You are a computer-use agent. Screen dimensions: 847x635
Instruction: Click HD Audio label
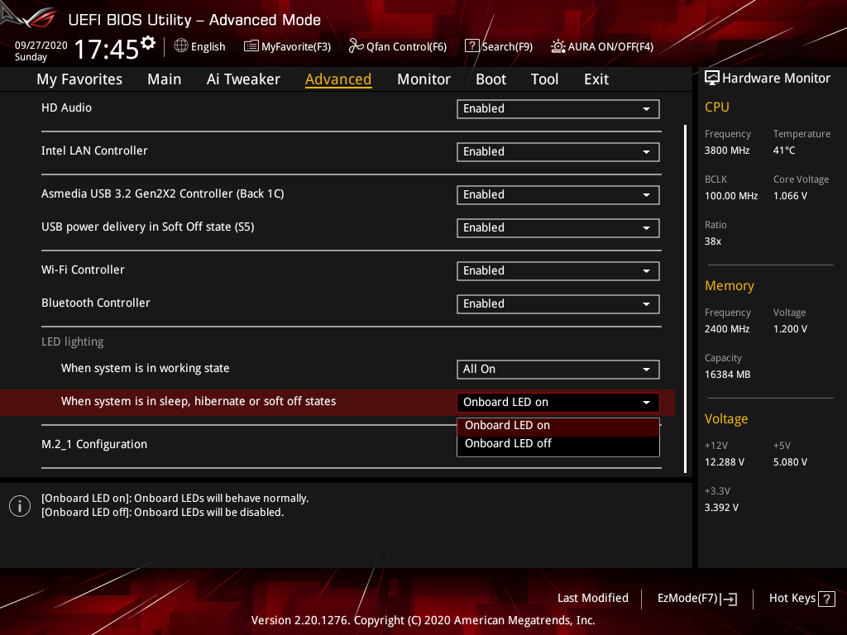pos(66,108)
